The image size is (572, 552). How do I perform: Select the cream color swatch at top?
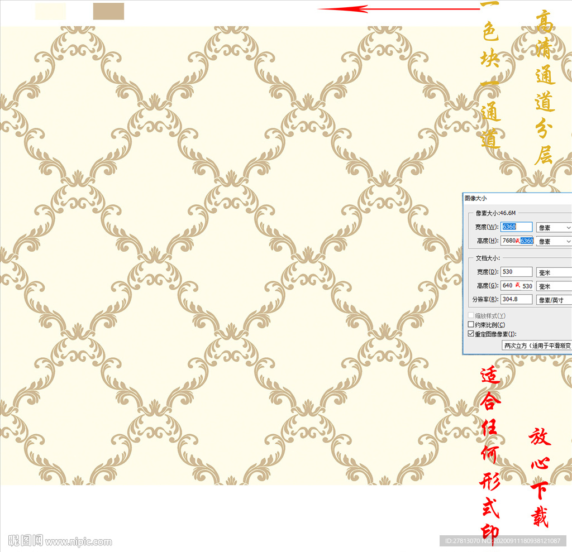click(50, 11)
